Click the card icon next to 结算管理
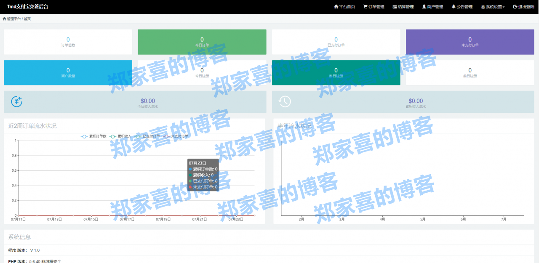Screen dimensions: 539x263 [394, 7]
